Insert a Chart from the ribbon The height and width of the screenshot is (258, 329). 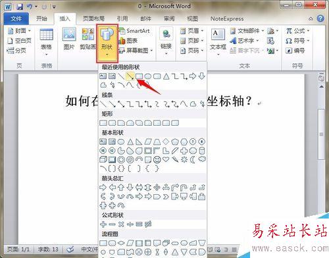[128, 41]
